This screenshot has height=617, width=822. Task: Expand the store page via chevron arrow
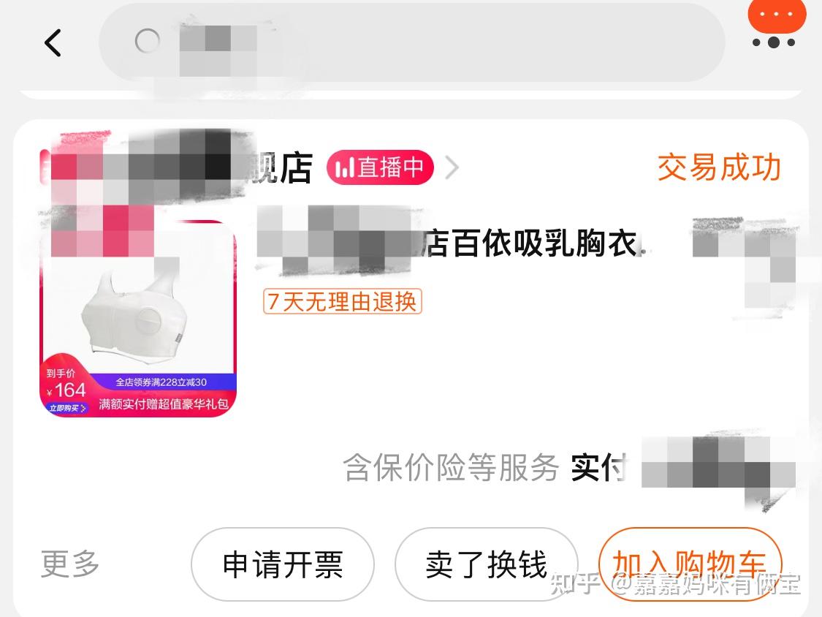[452, 168]
